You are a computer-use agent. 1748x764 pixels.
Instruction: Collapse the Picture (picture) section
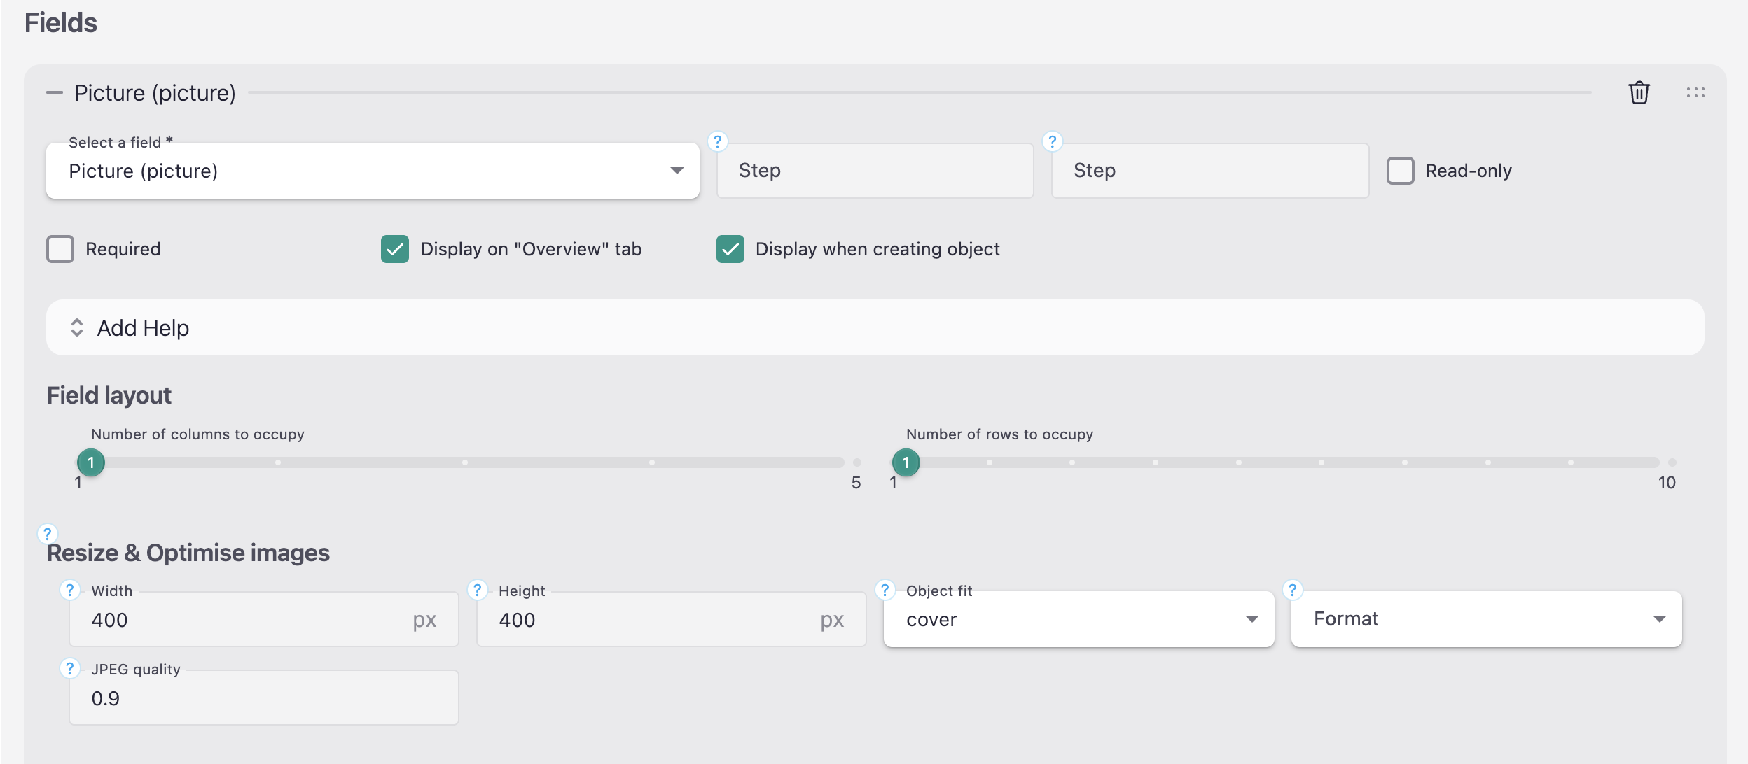55,92
